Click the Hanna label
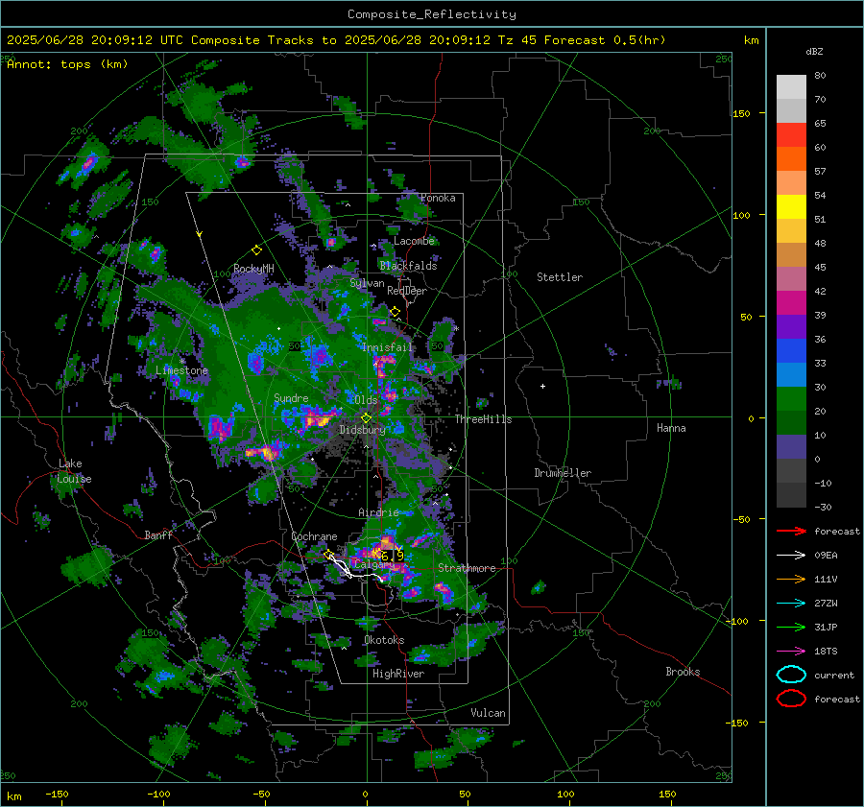The image size is (864, 807). tap(671, 428)
